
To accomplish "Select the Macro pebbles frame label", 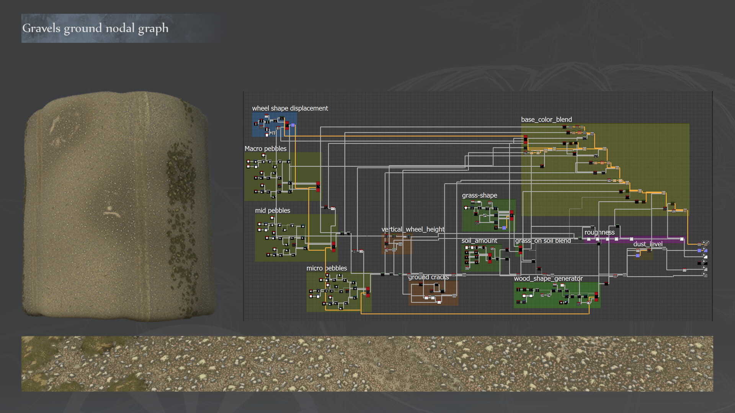I will (265, 149).
